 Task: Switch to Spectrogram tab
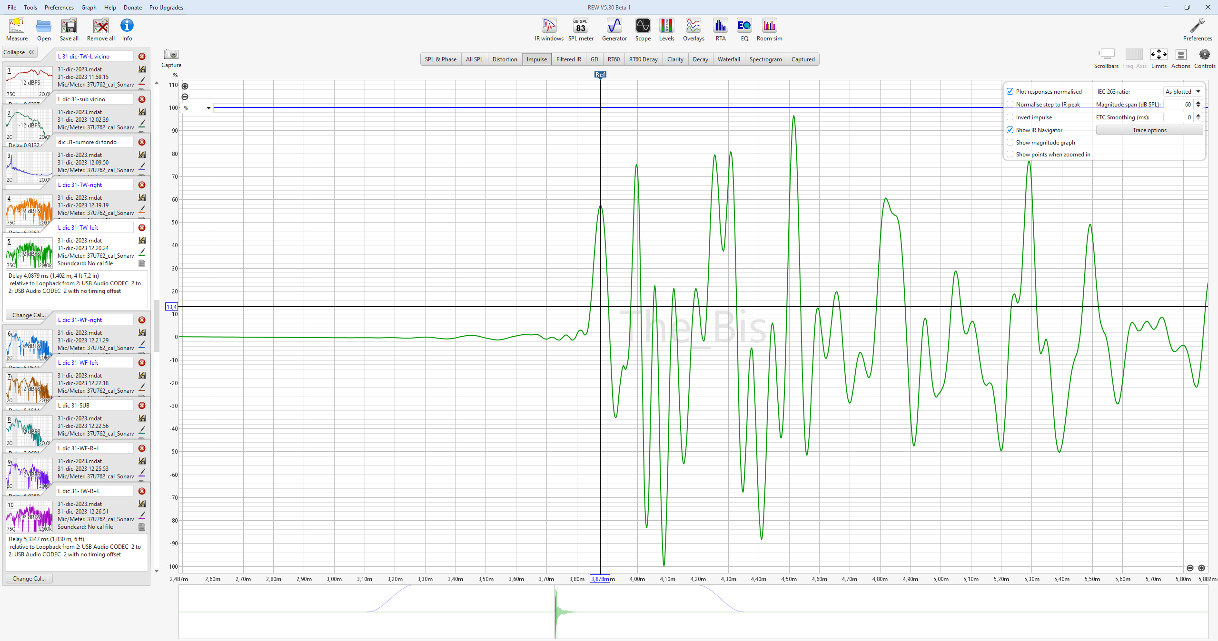pos(765,59)
